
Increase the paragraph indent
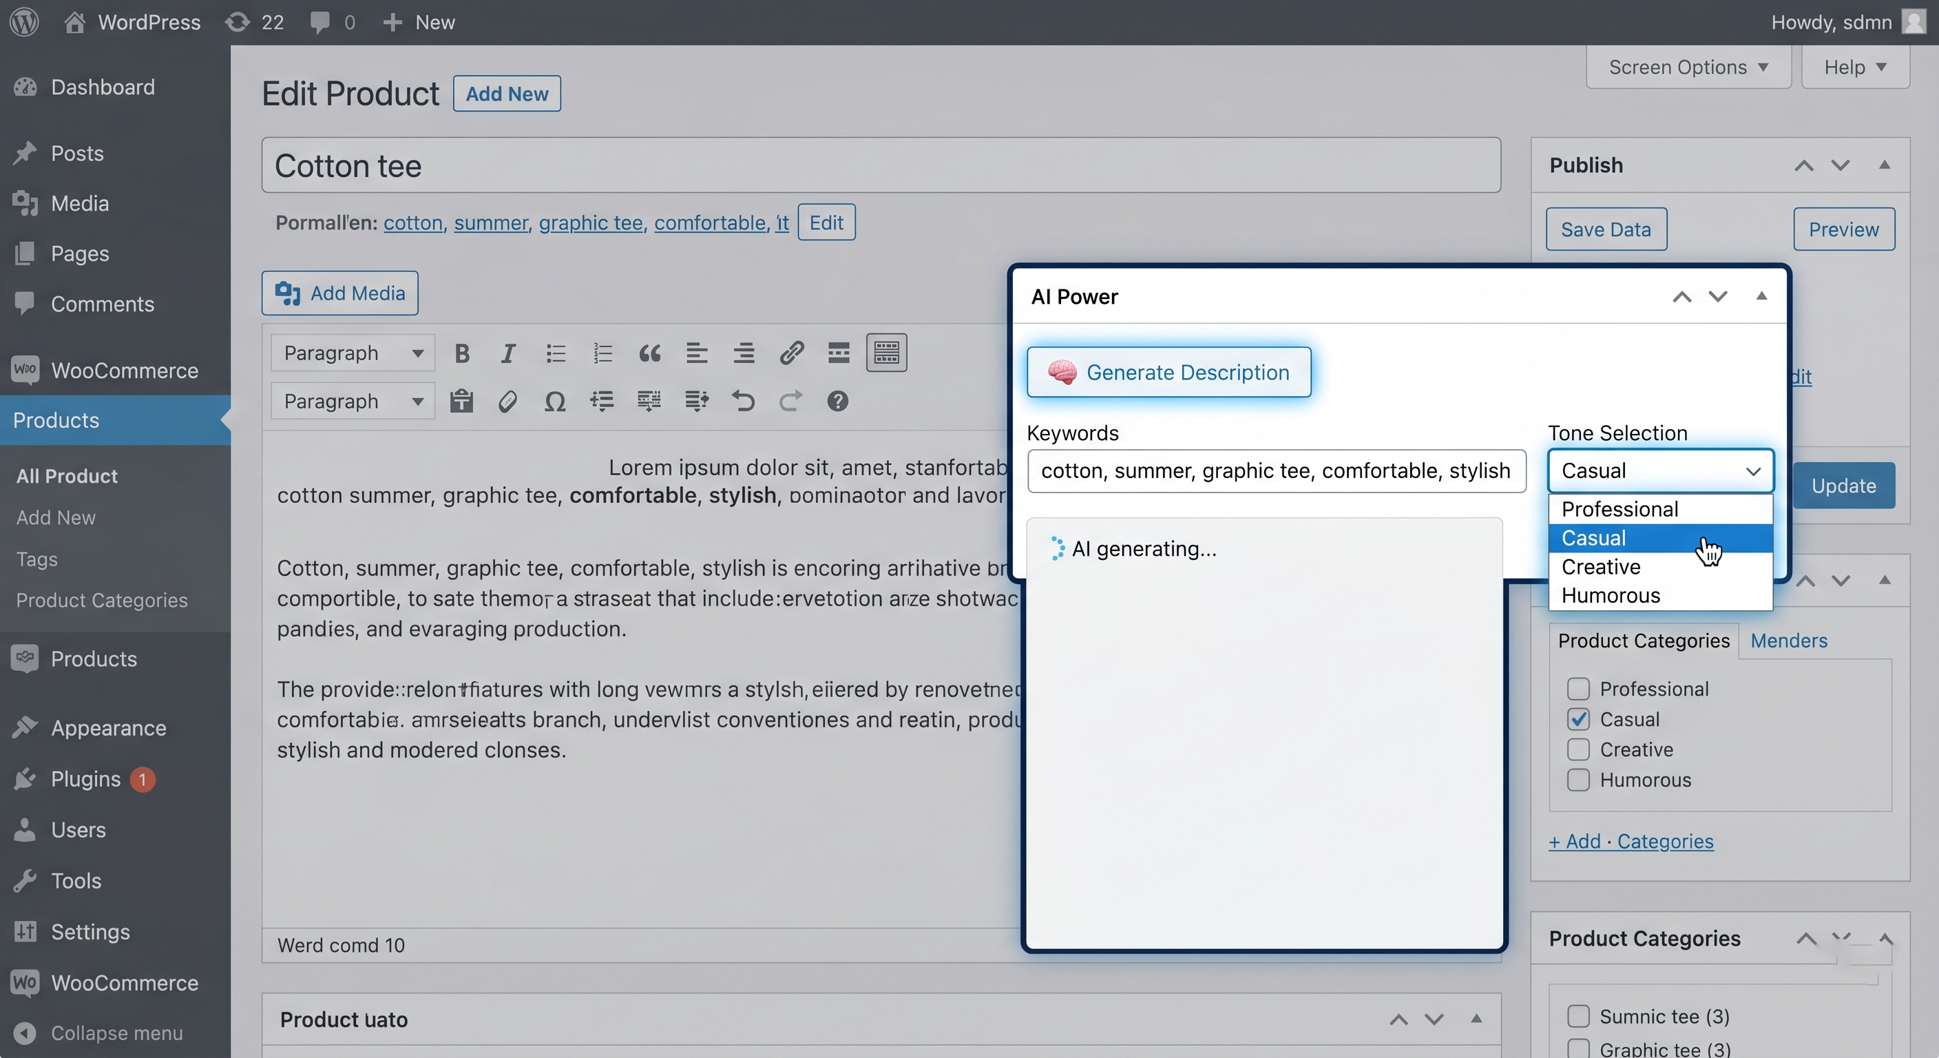(x=696, y=402)
